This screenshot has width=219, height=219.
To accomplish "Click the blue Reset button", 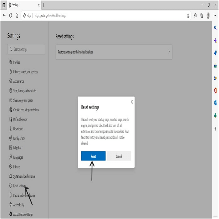I will (93, 156).
